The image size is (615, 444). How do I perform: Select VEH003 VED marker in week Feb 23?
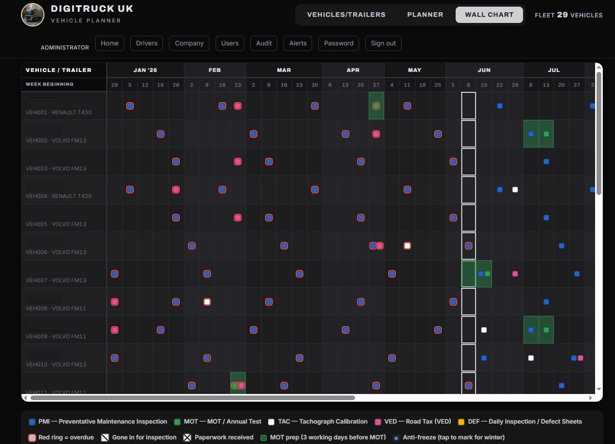click(238, 161)
